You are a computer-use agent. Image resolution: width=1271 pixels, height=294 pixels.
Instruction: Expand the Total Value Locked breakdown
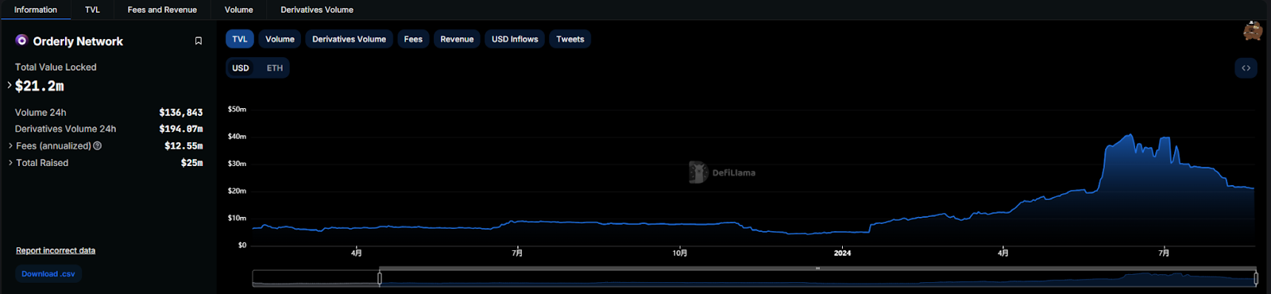tap(10, 85)
